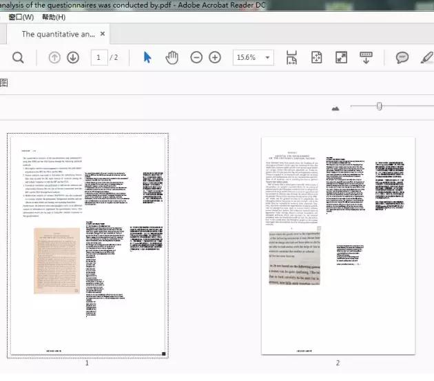Click the page number field
The image size is (434, 381).
99,58
